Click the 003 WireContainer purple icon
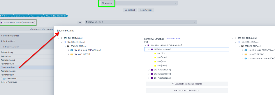The width and height of the screenshot is (275, 105). tap(152, 74)
